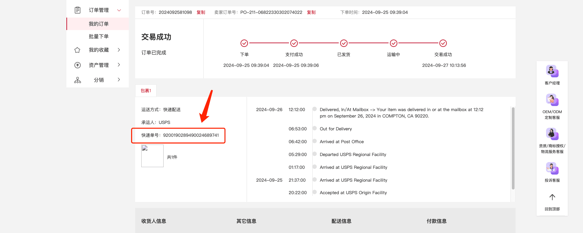The width and height of the screenshot is (583, 233).
Task: Click the 分销 network icon
Action: pyautogui.click(x=77, y=80)
